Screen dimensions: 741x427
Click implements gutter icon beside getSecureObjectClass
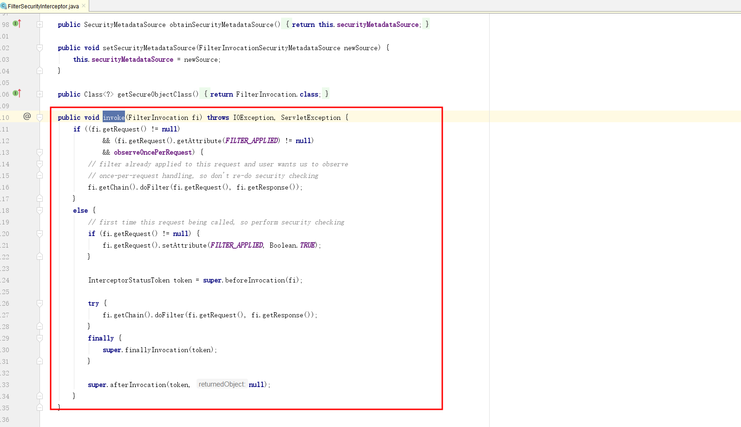click(x=17, y=93)
